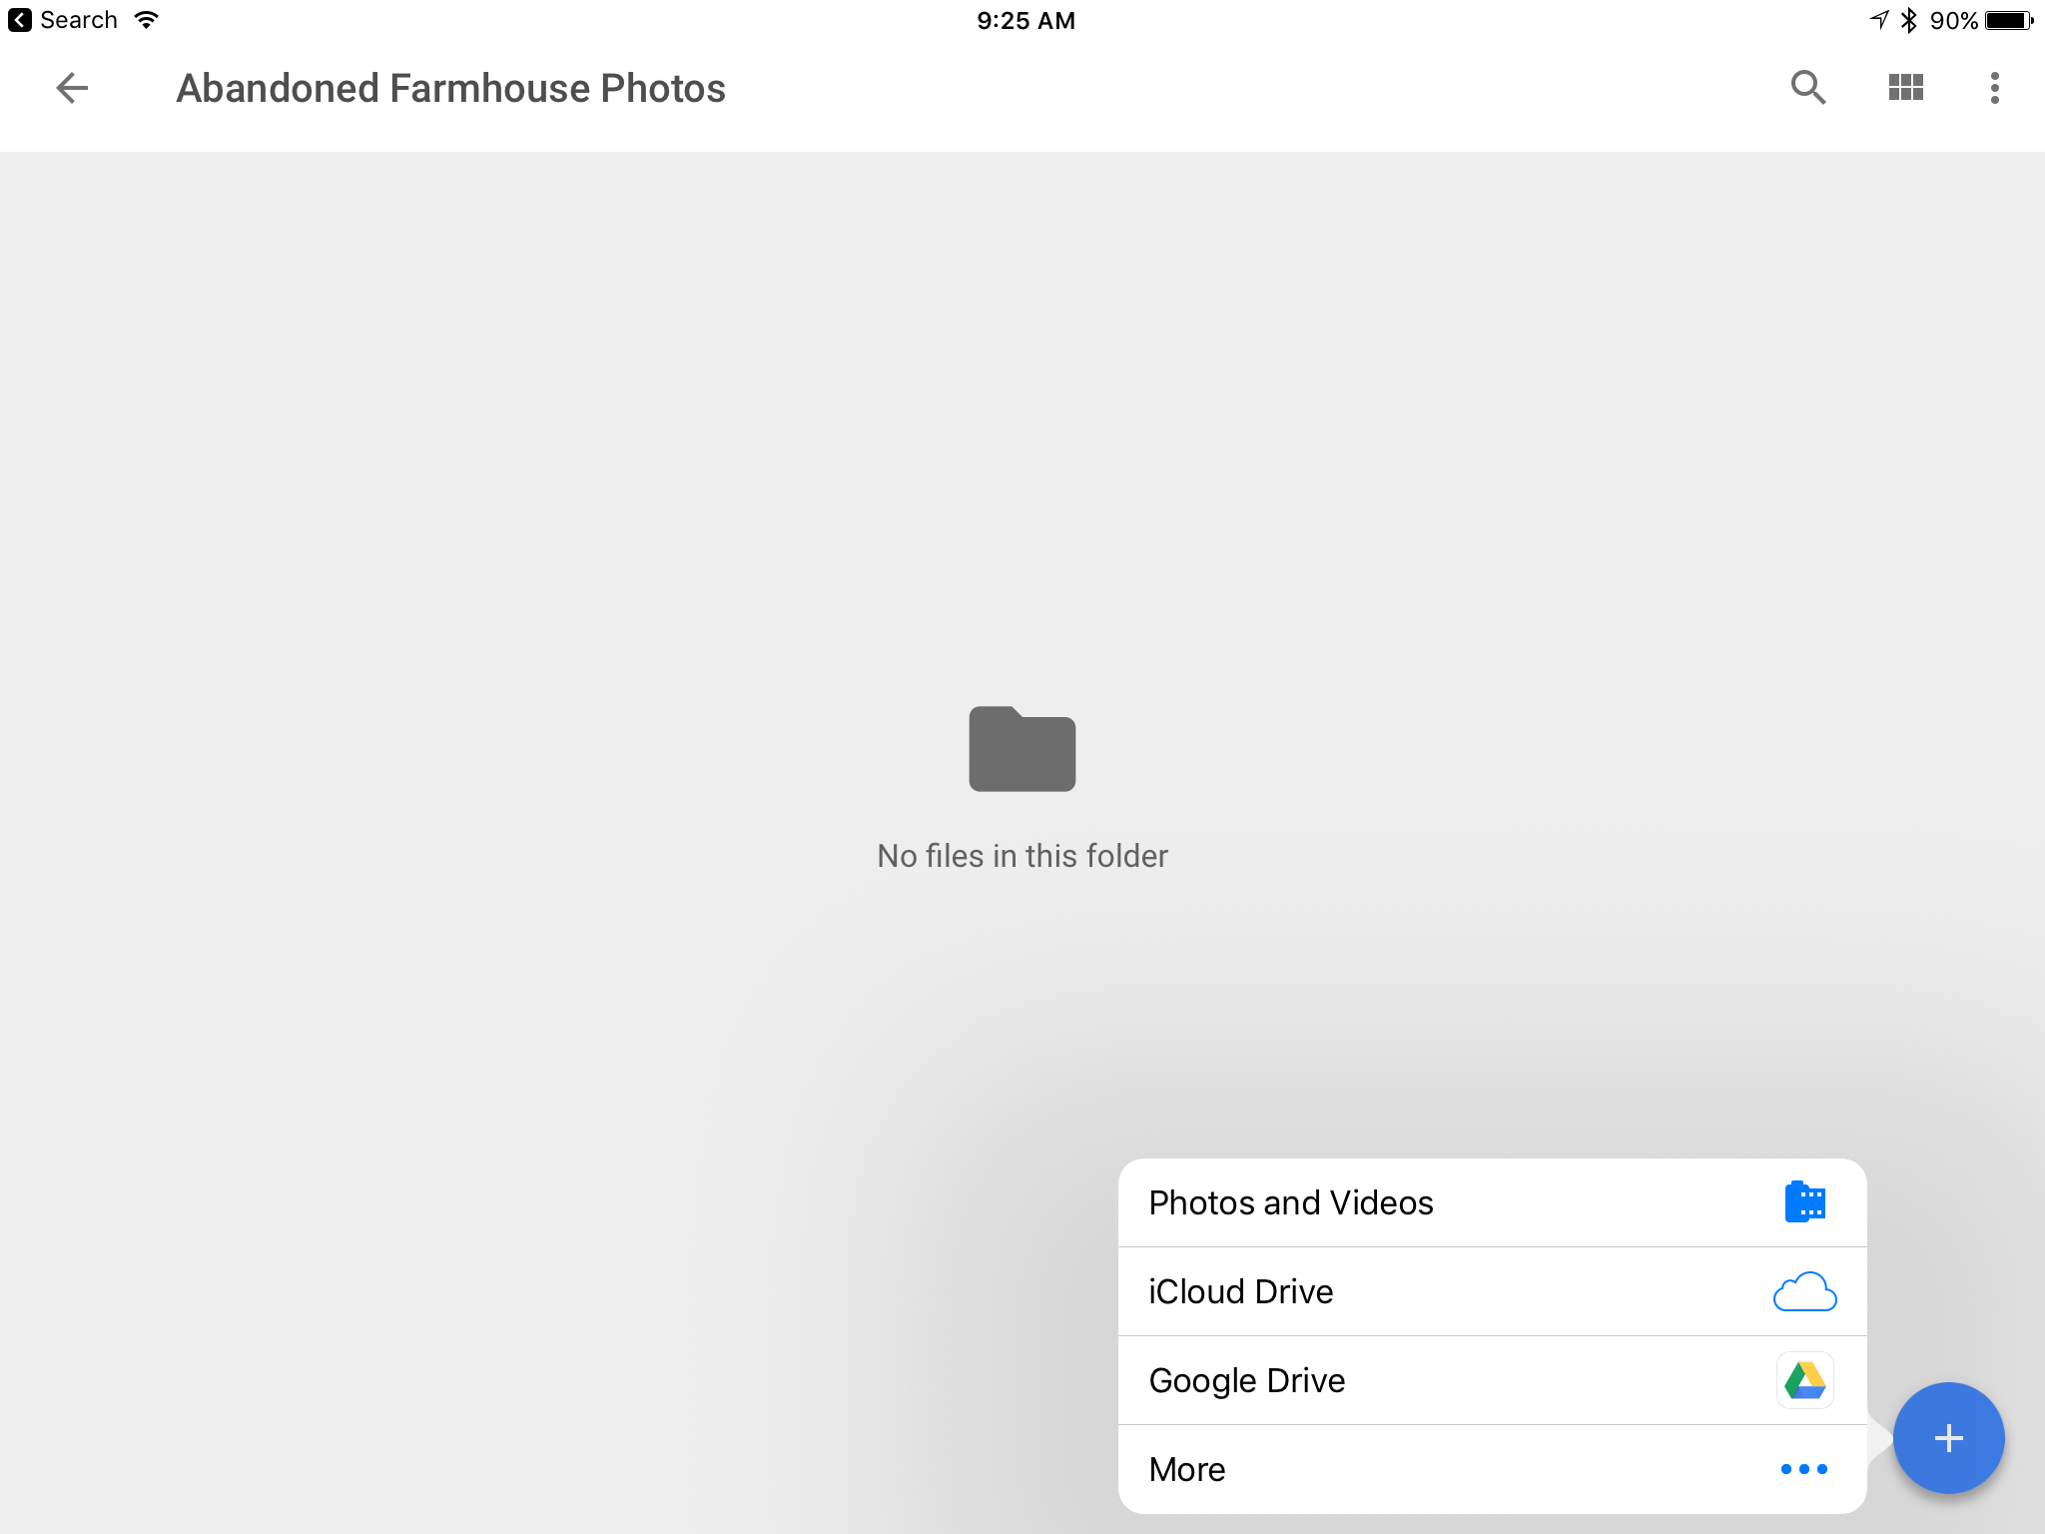Tap the iCloud cloud icon
Screen dimensions: 2045x1534
(1804, 1291)
